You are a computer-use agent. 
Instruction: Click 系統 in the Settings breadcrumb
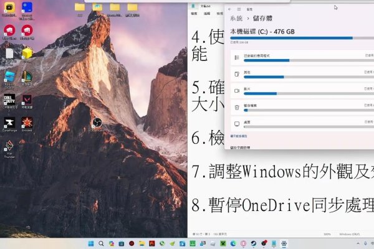tap(236, 18)
